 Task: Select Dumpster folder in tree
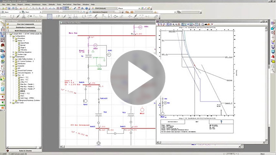click(21, 66)
